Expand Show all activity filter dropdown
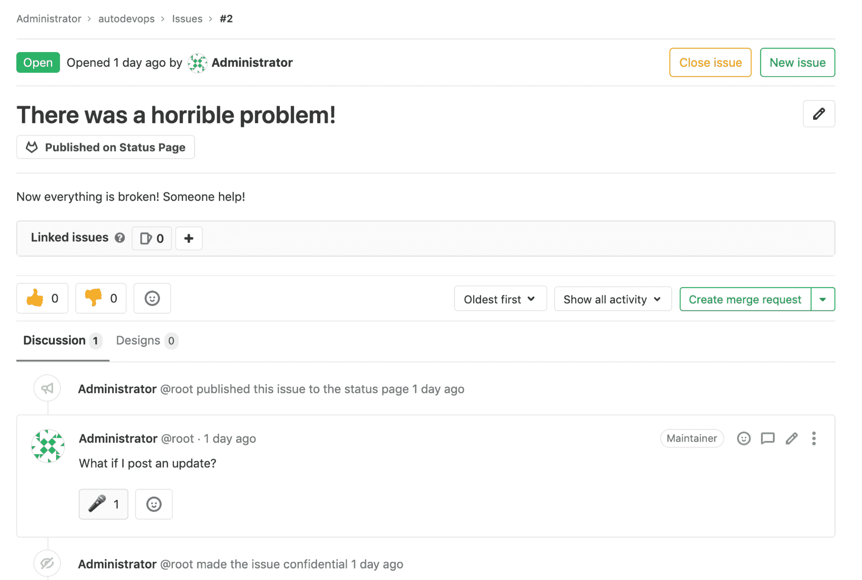This screenshot has height=580, width=862. pyautogui.click(x=612, y=299)
